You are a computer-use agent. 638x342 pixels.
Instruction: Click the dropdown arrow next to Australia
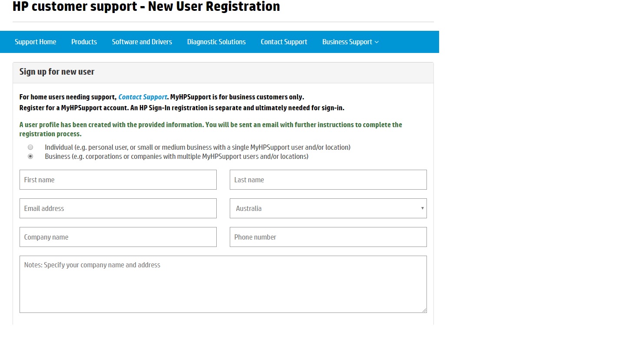coord(422,208)
